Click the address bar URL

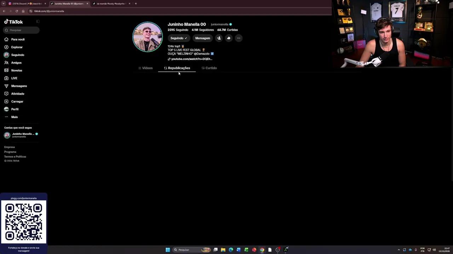(49, 11)
